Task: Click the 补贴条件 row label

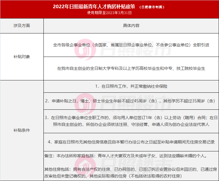Action: click(22, 130)
